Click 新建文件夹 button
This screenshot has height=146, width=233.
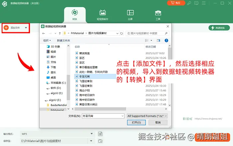[x=64, y=41]
